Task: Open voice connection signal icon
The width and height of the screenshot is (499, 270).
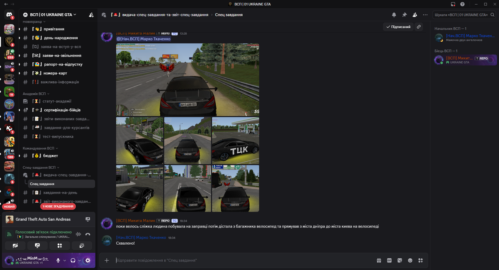Action: pyautogui.click(x=9, y=234)
